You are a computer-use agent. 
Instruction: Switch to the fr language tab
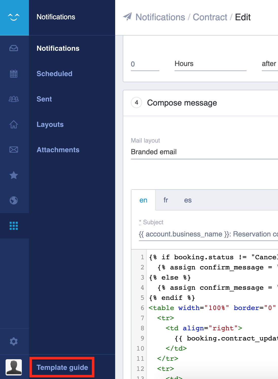[x=166, y=200]
